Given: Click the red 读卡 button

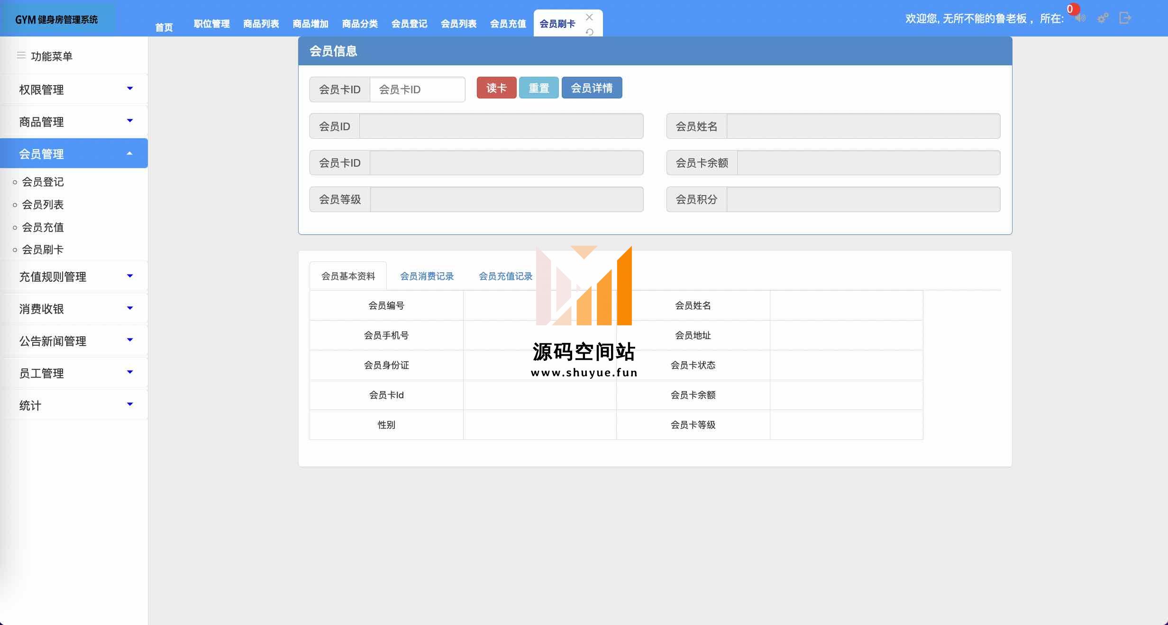Looking at the screenshot, I should 496,88.
